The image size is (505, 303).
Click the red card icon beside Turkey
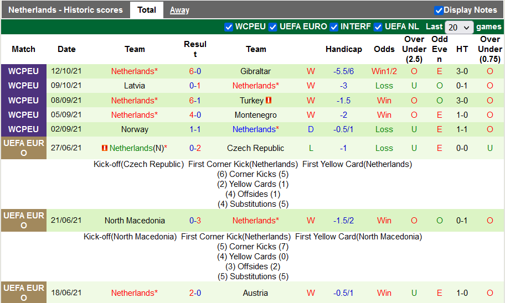coord(269,101)
